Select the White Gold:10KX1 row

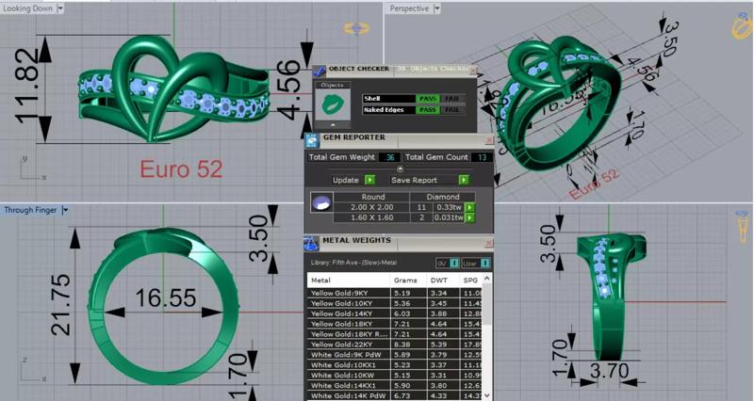pyautogui.click(x=395, y=365)
